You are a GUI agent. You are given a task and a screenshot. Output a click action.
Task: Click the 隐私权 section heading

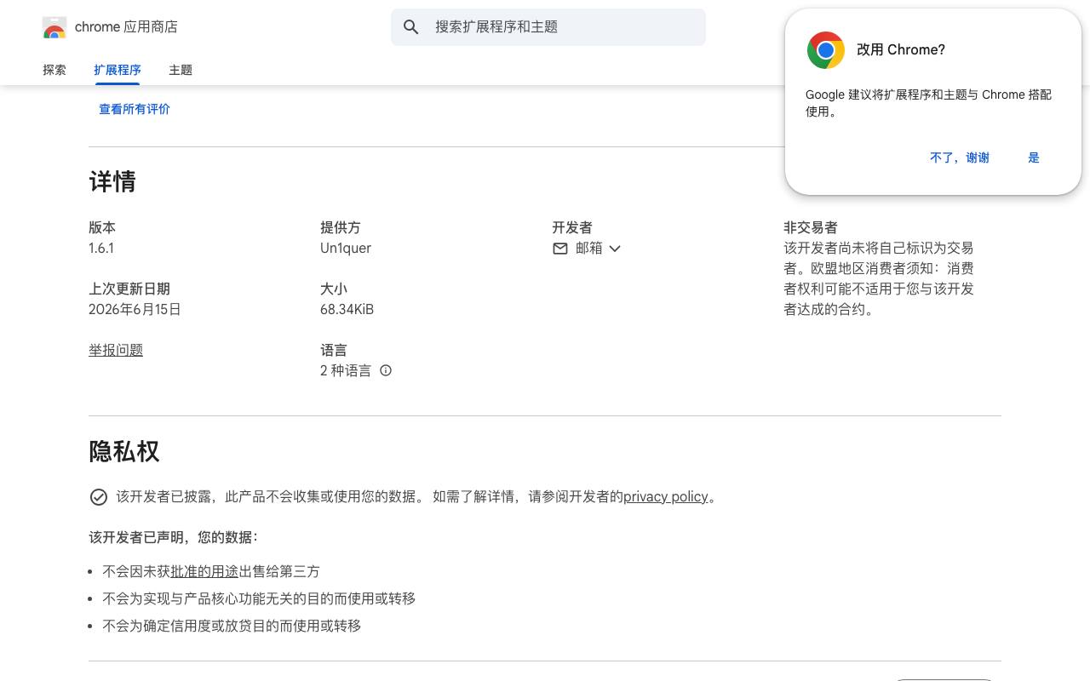coord(124,451)
